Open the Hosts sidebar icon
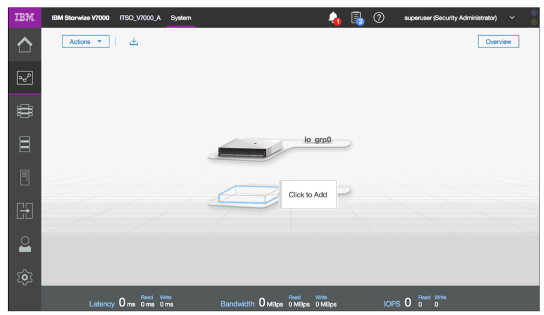This screenshot has height=315, width=544. click(x=24, y=177)
